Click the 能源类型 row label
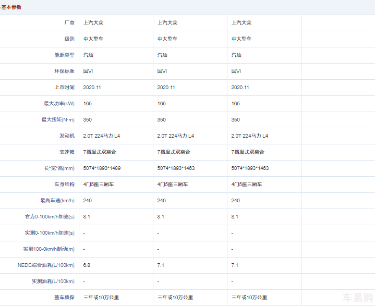 click(64, 55)
